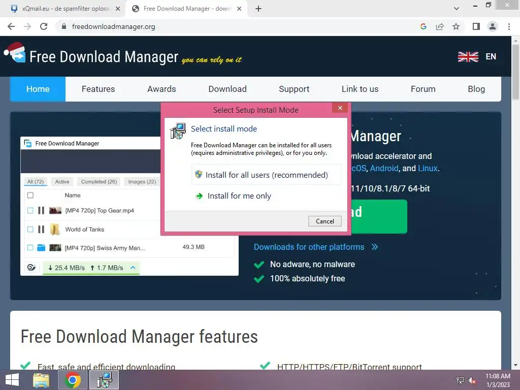Click the muted speaker tray icon
520x390 pixels.
tap(472, 380)
